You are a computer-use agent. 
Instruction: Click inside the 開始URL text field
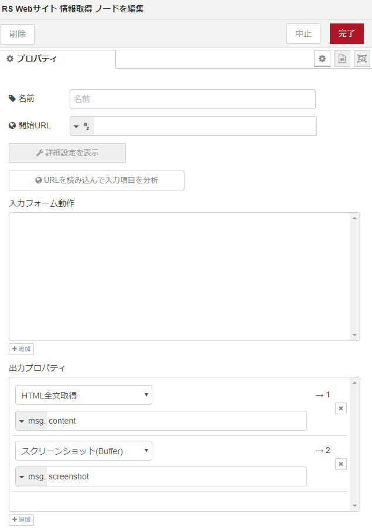tap(204, 126)
